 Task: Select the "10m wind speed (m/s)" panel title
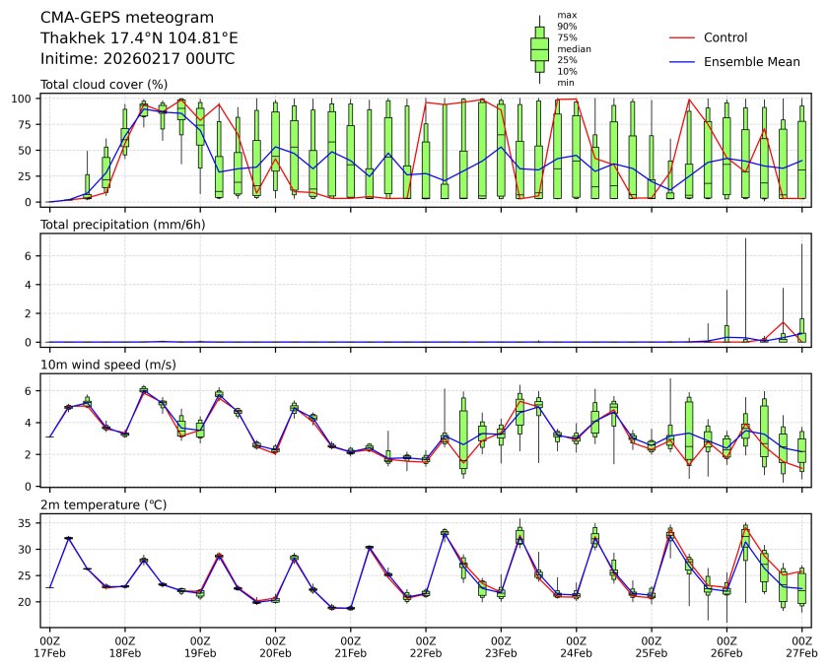click(108, 365)
